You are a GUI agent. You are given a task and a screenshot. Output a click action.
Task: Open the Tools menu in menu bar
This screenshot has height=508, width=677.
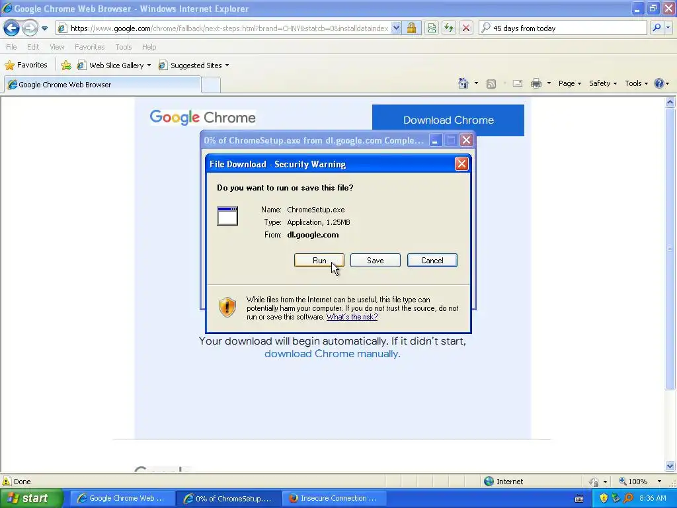124,47
